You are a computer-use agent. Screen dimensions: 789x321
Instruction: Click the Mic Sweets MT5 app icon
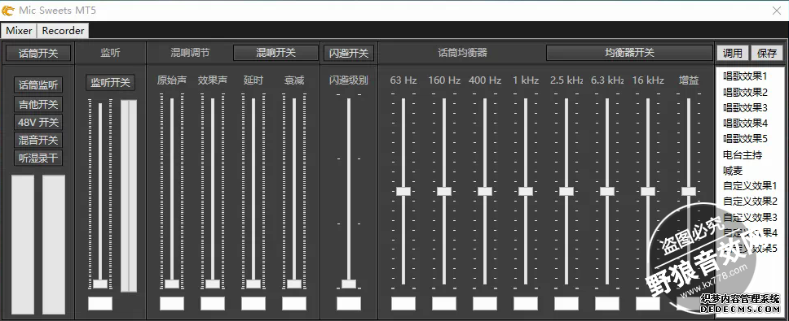(7, 10)
